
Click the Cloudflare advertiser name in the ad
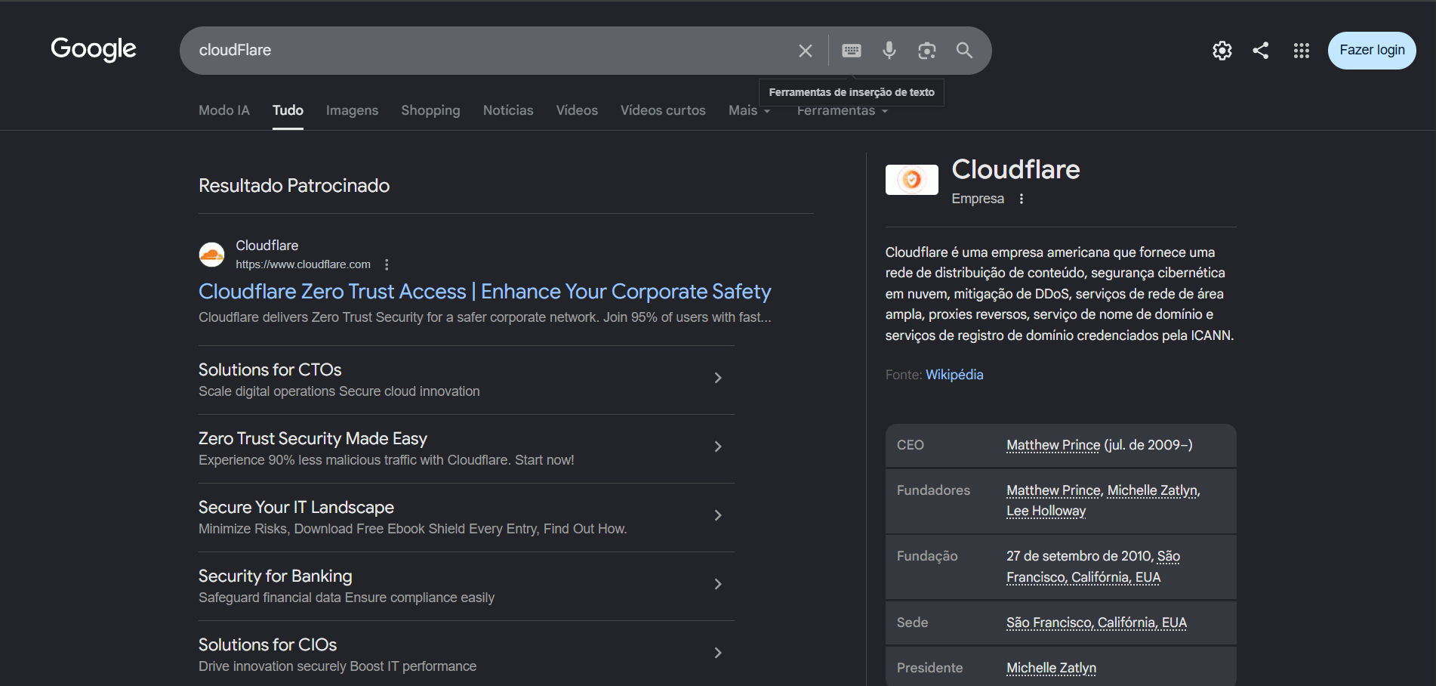pyautogui.click(x=267, y=246)
